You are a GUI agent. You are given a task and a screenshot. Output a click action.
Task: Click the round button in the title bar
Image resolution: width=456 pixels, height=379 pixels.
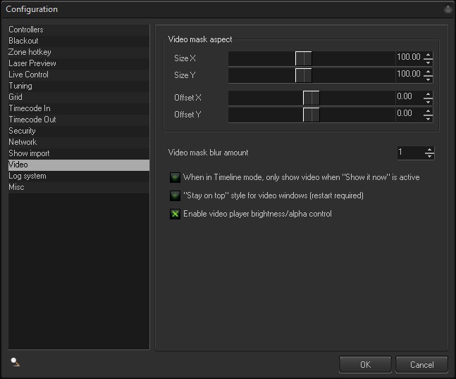click(x=448, y=9)
